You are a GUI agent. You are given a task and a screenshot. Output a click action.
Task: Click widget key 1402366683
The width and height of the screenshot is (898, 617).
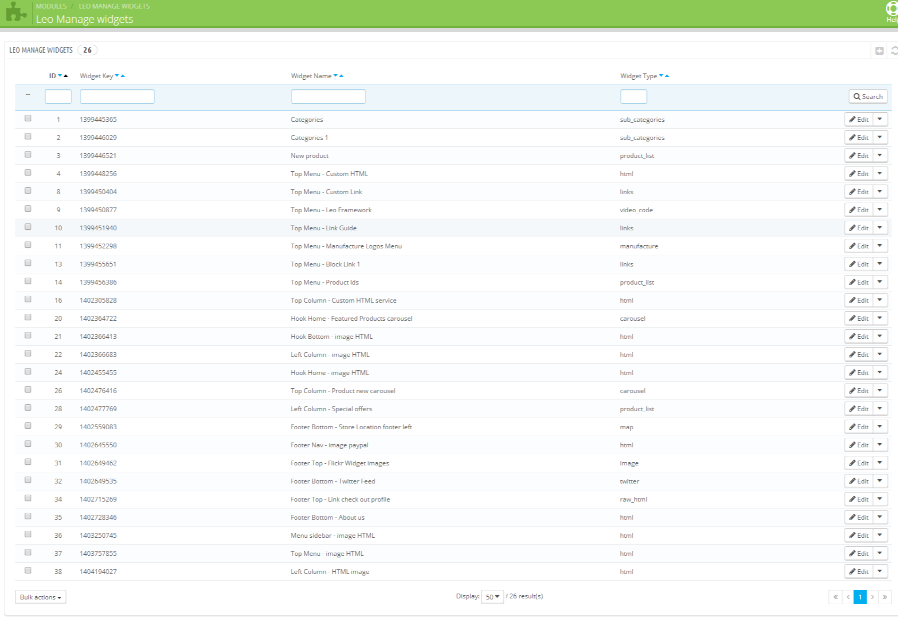coord(98,355)
